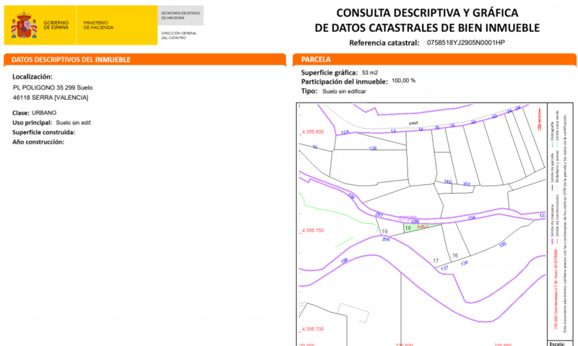Click blue parcel number 137 on map
578x346 pixels.
pos(444,268)
